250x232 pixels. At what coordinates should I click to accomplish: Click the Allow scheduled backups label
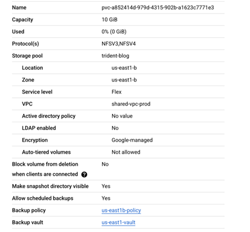tap(43, 198)
